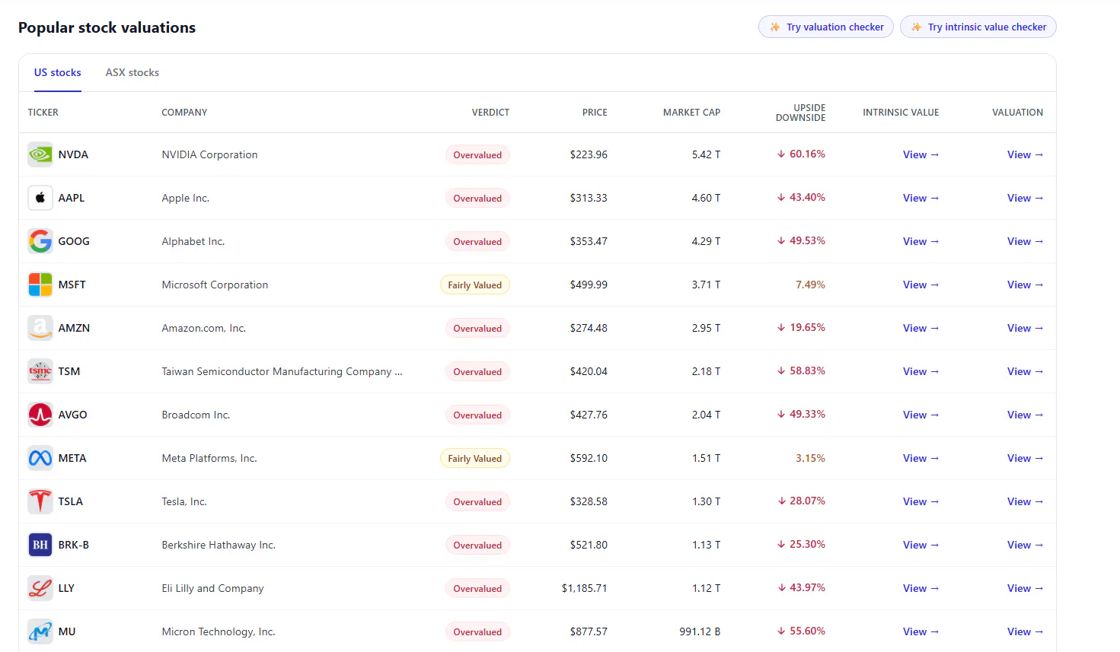View intrinsic value for Taiwan Semiconductor
This screenshot has width=1120, height=652.
pyautogui.click(x=921, y=371)
